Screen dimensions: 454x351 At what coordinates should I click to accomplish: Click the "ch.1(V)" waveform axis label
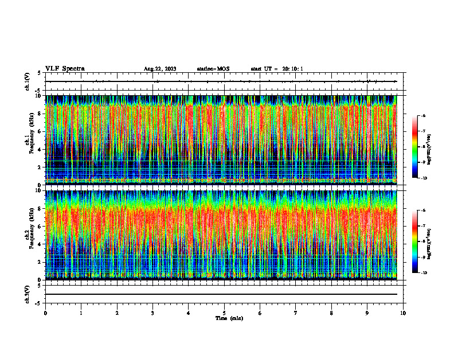pyautogui.click(x=28, y=81)
